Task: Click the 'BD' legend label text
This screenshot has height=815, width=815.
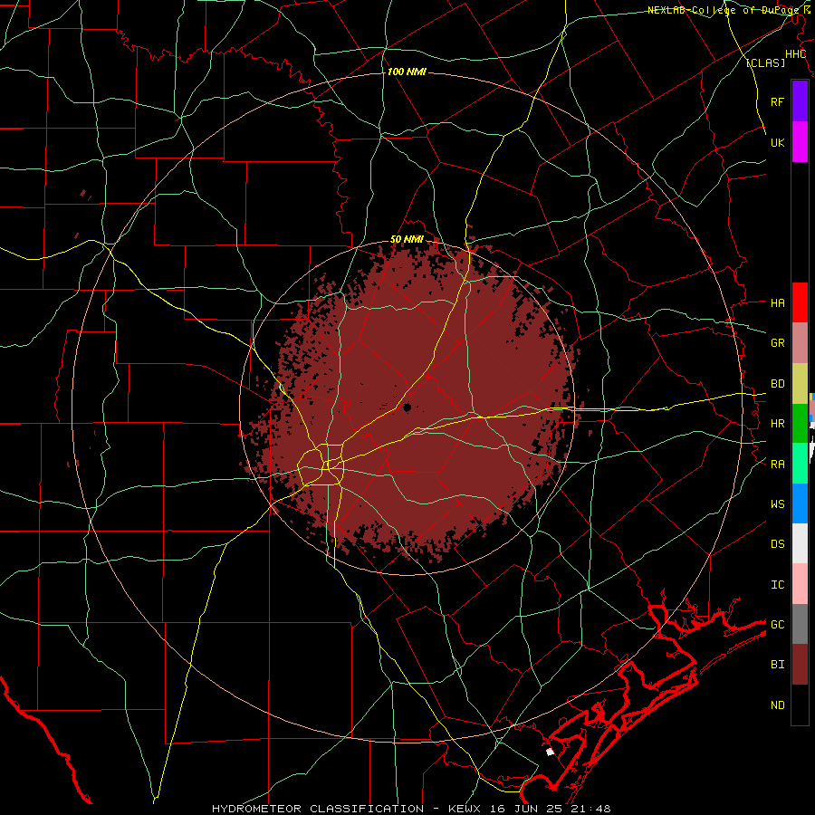Action: (777, 384)
